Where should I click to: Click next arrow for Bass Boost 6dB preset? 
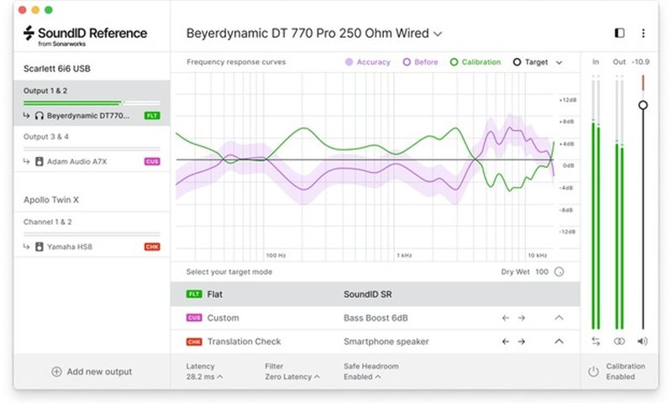pyautogui.click(x=521, y=318)
